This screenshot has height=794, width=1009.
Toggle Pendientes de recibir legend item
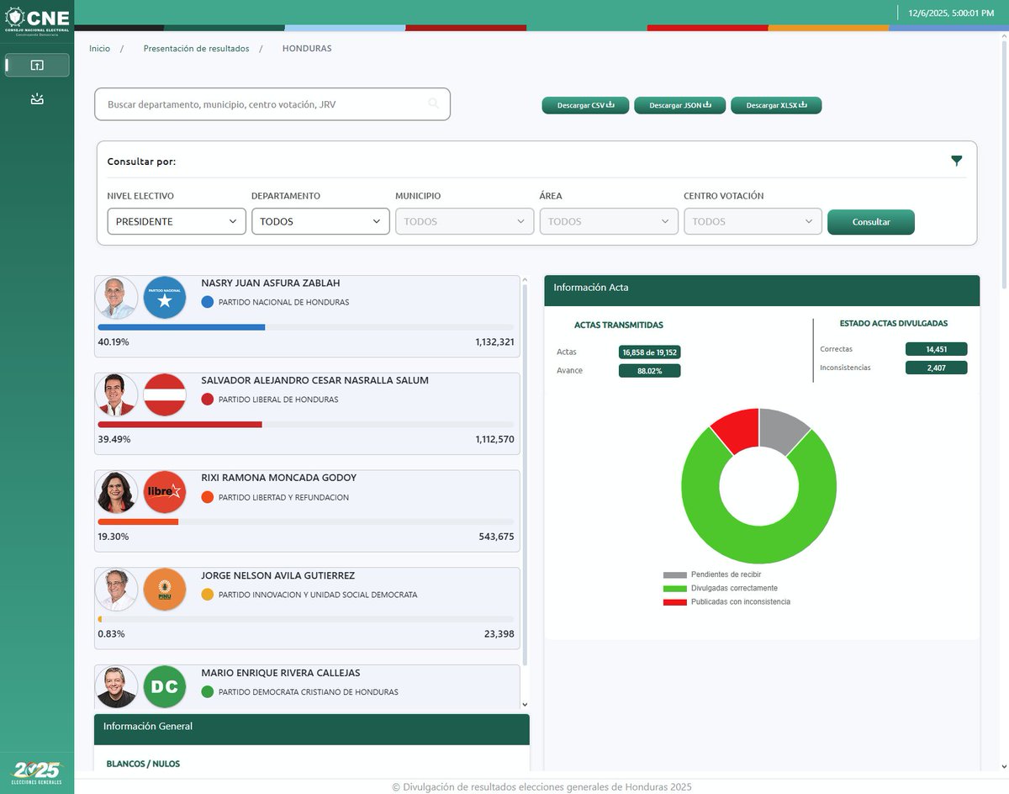(712, 574)
